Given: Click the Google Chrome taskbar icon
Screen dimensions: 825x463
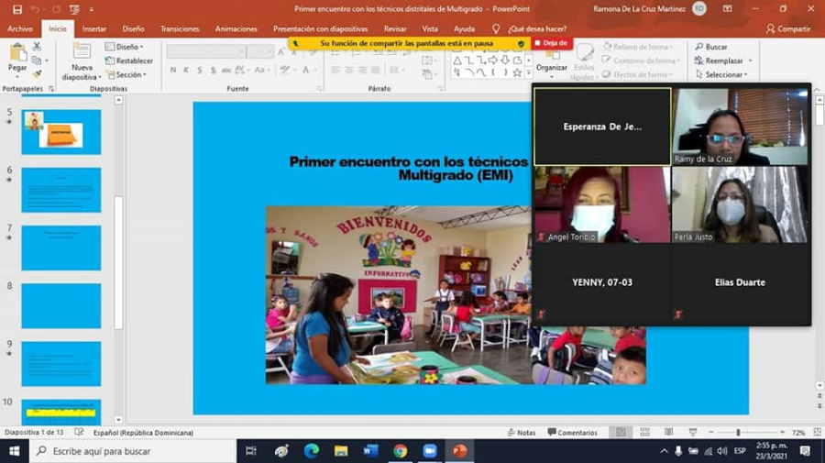Looking at the screenshot, I should [400, 450].
